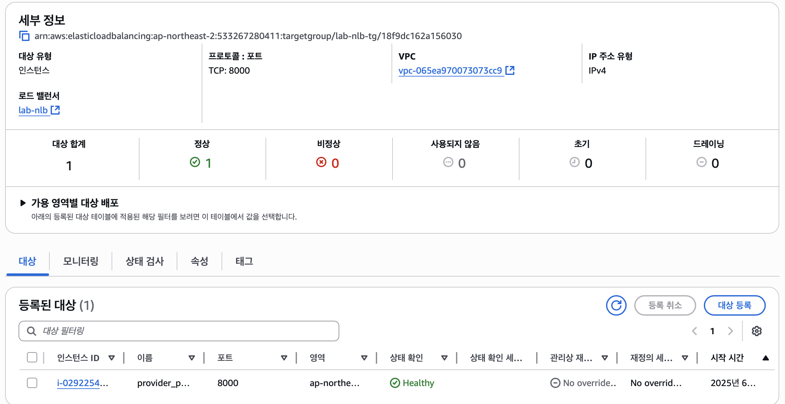785x404 pixels.
Task: Open the 인스턴스 ID column sort dropdown
Action: 112,358
